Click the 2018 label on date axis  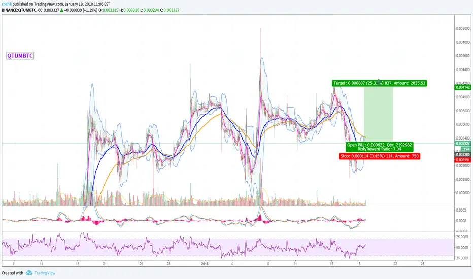click(x=205, y=264)
